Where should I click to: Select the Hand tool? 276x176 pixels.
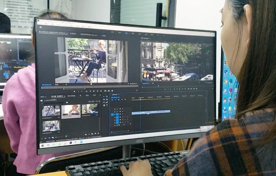point(104,105)
